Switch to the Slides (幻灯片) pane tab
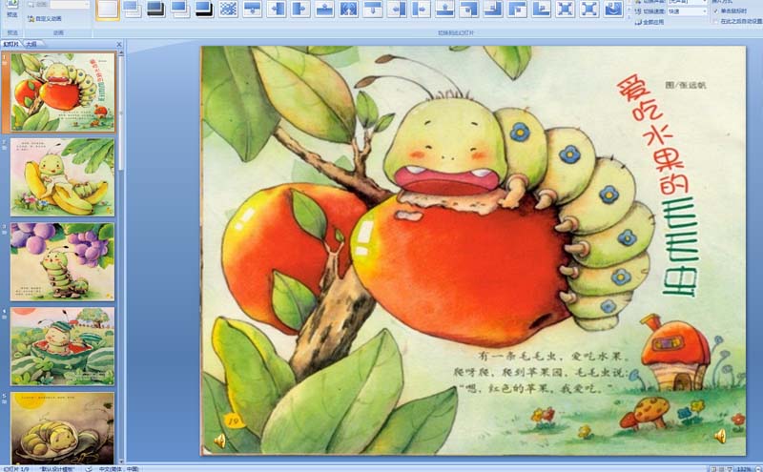Image resolution: width=763 pixels, height=472 pixels. [11, 44]
